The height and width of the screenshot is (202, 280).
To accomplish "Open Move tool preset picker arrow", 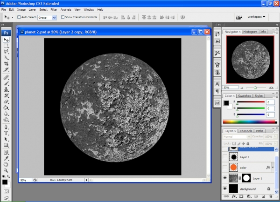I will pos(12,17).
